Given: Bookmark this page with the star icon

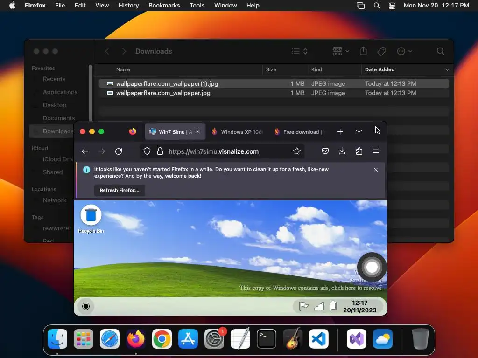Looking at the screenshot, I should pos(296,151).
